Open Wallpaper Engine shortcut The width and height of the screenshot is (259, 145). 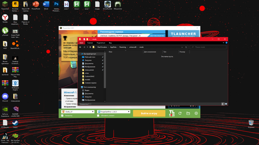15,86
